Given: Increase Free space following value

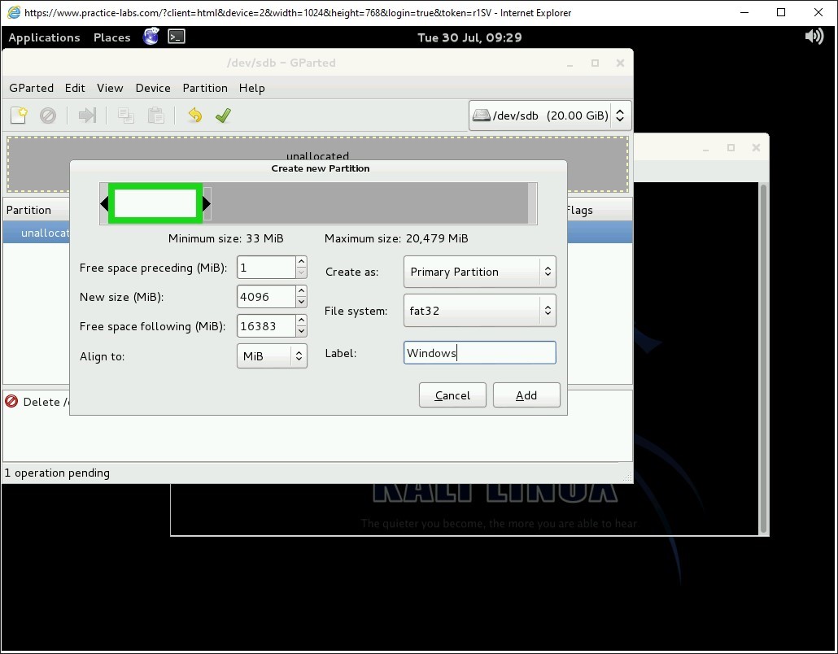Looking at the screenshot, I should [x=301, y=320].
